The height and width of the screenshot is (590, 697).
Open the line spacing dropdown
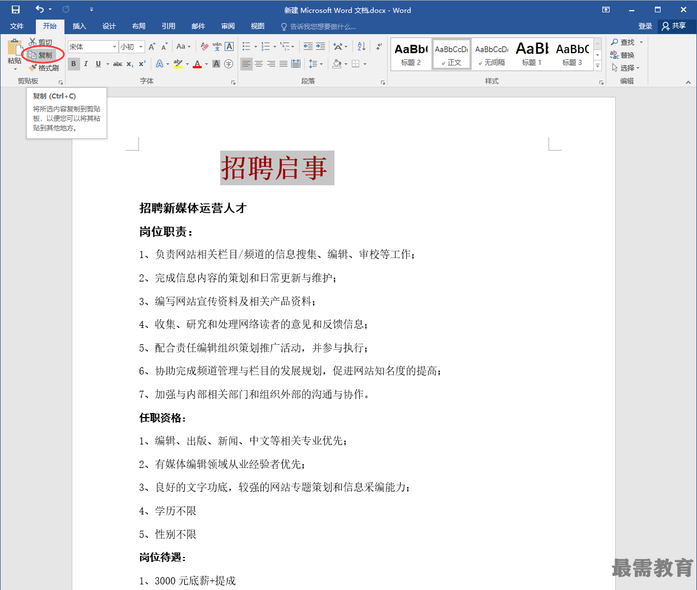click(316, 64)
